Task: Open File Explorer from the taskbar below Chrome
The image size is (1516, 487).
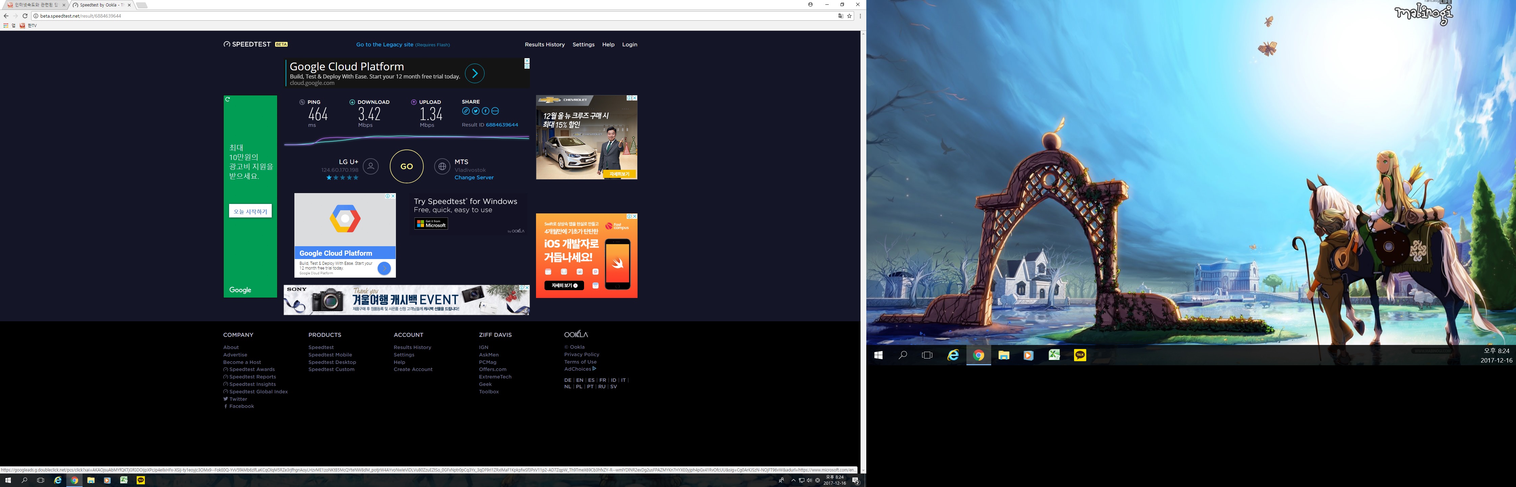Action: pos(91,481)
